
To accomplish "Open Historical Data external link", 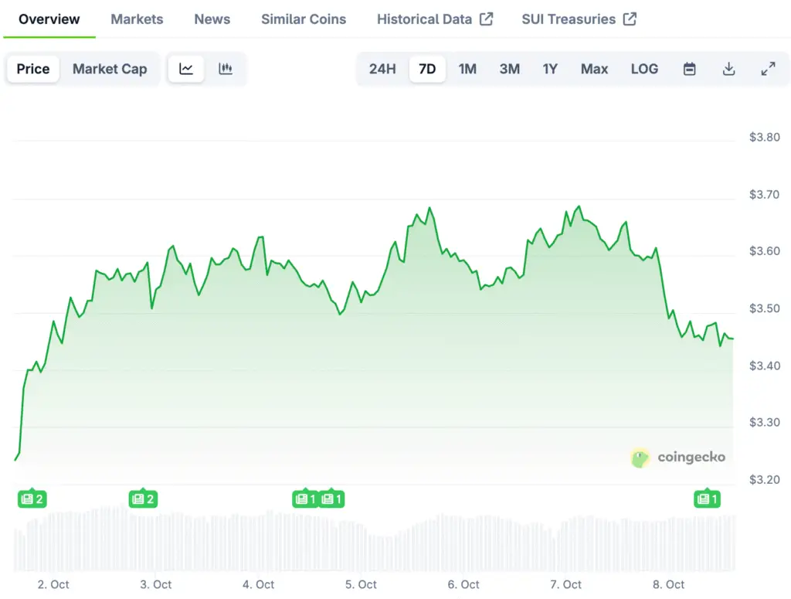I will (434, 19).
